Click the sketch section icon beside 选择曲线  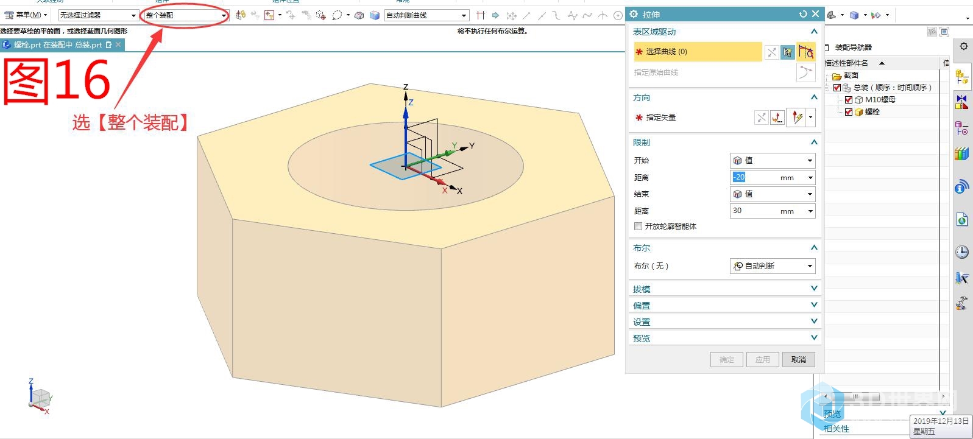pyautogui.click(x=787, y=52)
